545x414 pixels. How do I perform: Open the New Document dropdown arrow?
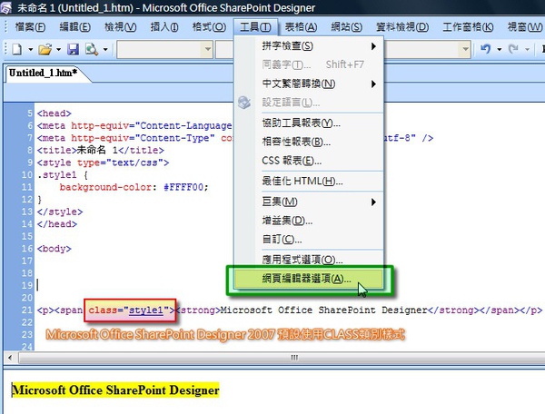point(31,50)
